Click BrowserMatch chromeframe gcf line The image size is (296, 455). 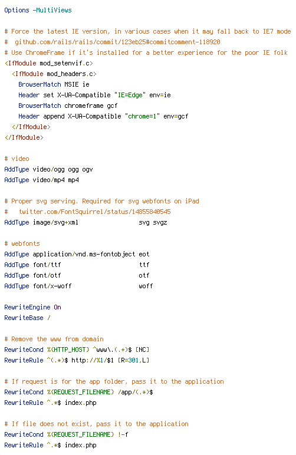point(68,105)
